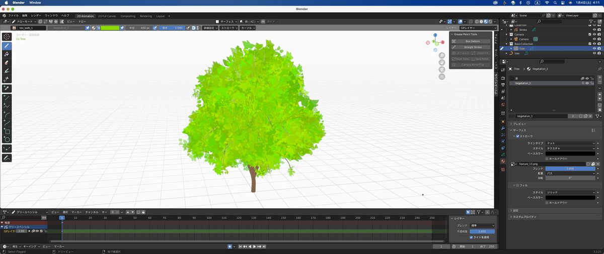Viewport: 604px width, 254px height.
Task: Open the ブレンド 標準 dropdown in layer panel
Action: pyautogui.click(x=483, y=225)
